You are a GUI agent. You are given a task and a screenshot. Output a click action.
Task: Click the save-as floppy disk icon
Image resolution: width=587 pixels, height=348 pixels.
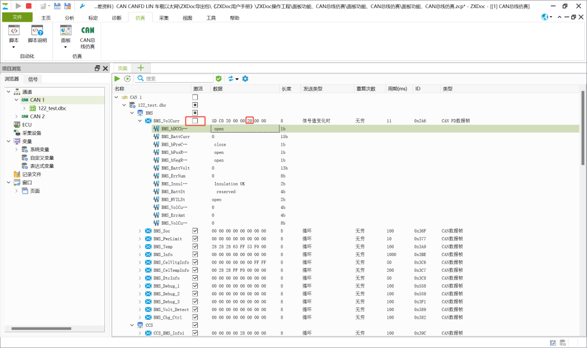[68, 6]
